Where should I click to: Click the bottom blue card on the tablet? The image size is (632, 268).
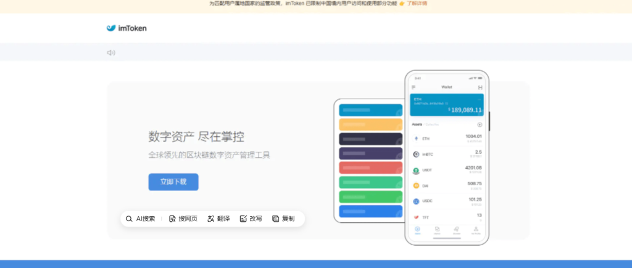click(370, 211)
